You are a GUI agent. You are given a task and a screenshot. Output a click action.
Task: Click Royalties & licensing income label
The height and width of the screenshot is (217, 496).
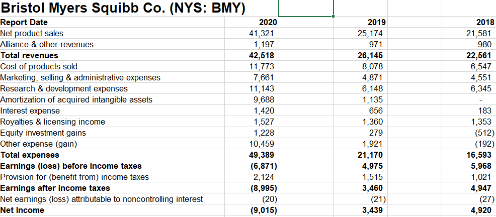click(53, 122)
